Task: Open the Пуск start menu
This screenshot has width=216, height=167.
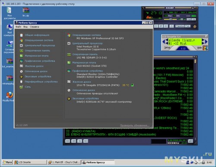Action: coord(7,162)
